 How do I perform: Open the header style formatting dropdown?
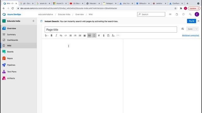(47, 35)
